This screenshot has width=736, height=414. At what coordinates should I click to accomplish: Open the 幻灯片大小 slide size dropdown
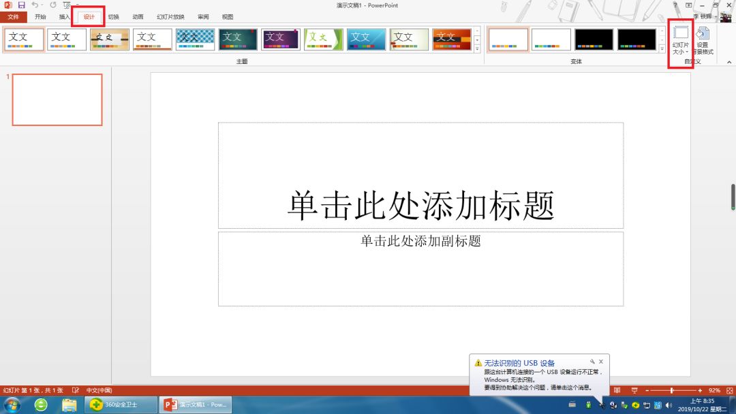(680, 41)
